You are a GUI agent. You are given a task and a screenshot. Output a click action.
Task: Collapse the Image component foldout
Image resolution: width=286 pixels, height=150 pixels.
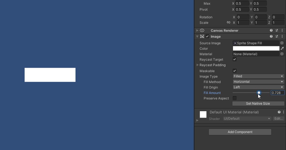click(x=197, y=36)
